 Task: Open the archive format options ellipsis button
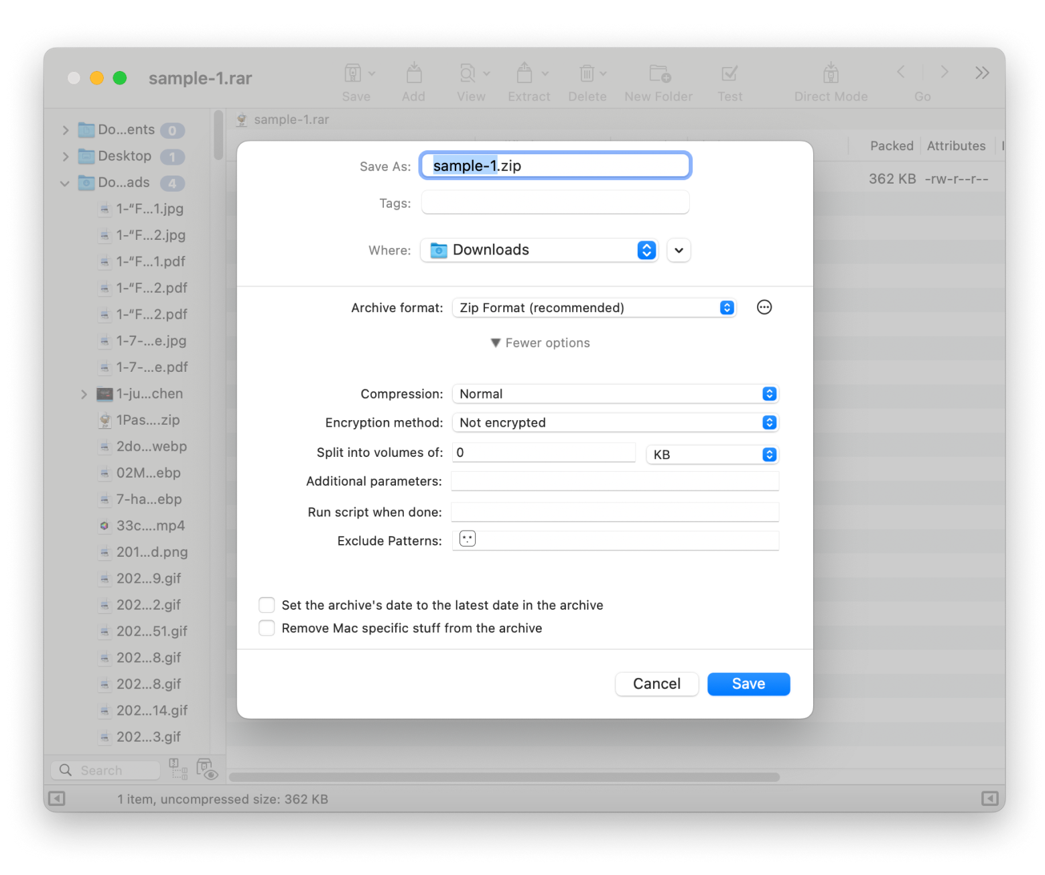[x=764, y=308]
